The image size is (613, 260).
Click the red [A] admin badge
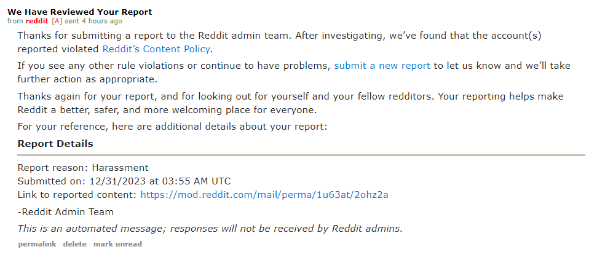(57, 21)
